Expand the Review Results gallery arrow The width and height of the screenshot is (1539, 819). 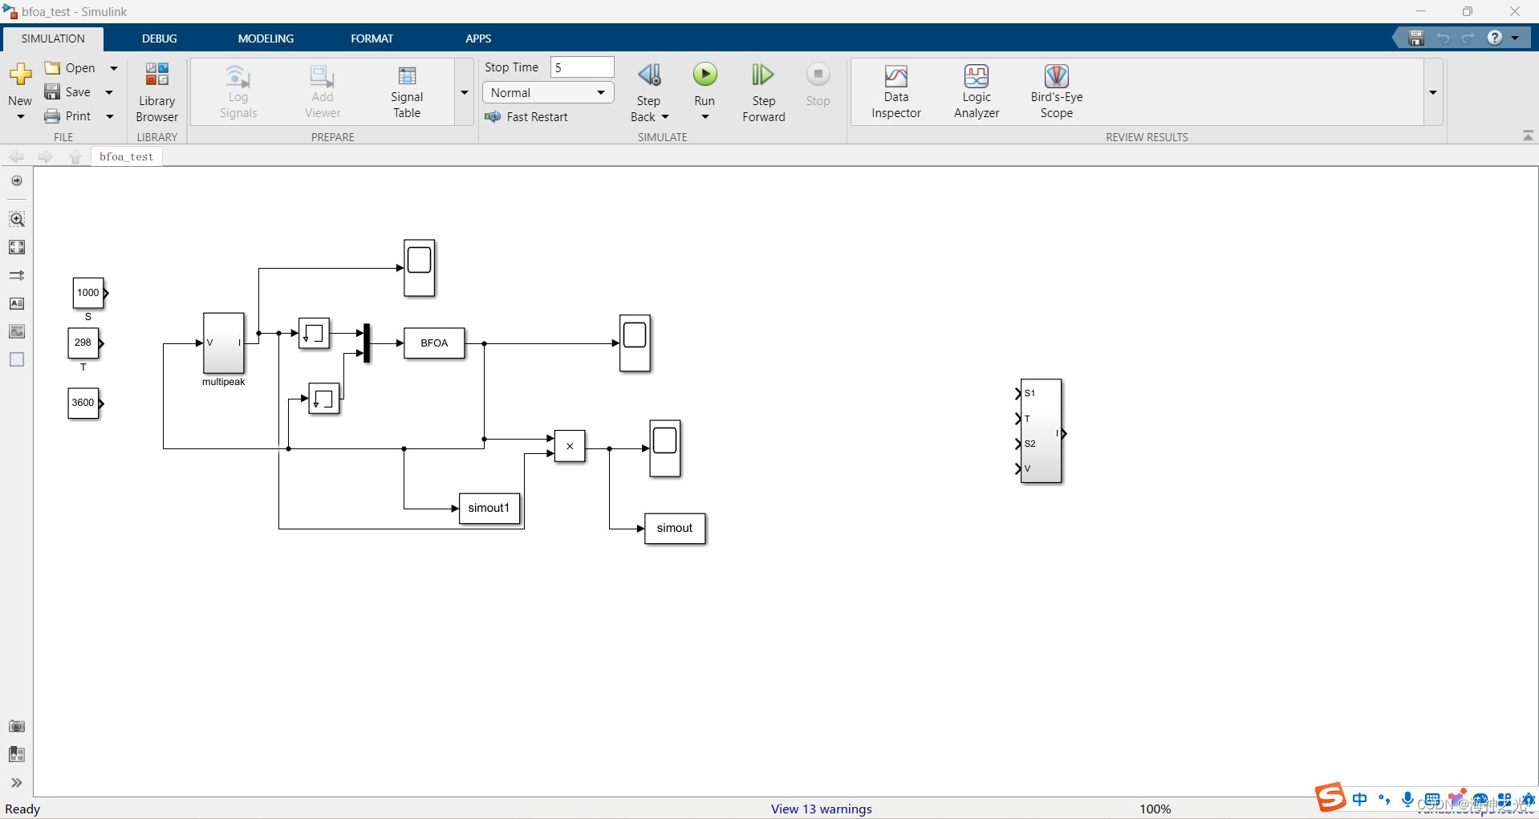(x=1433, y=92)
